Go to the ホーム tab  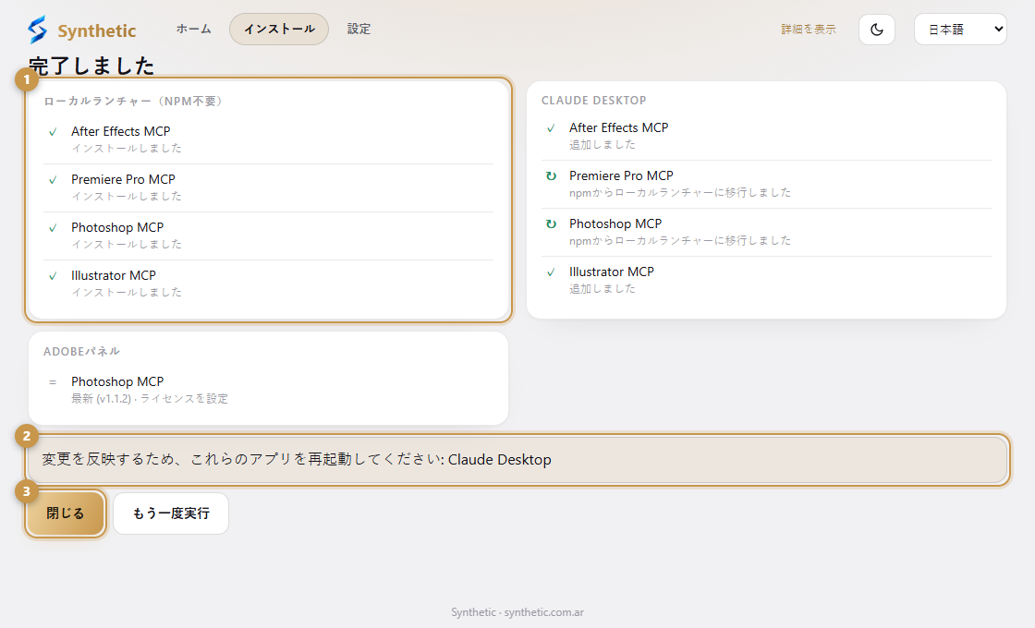click(193, 29)
